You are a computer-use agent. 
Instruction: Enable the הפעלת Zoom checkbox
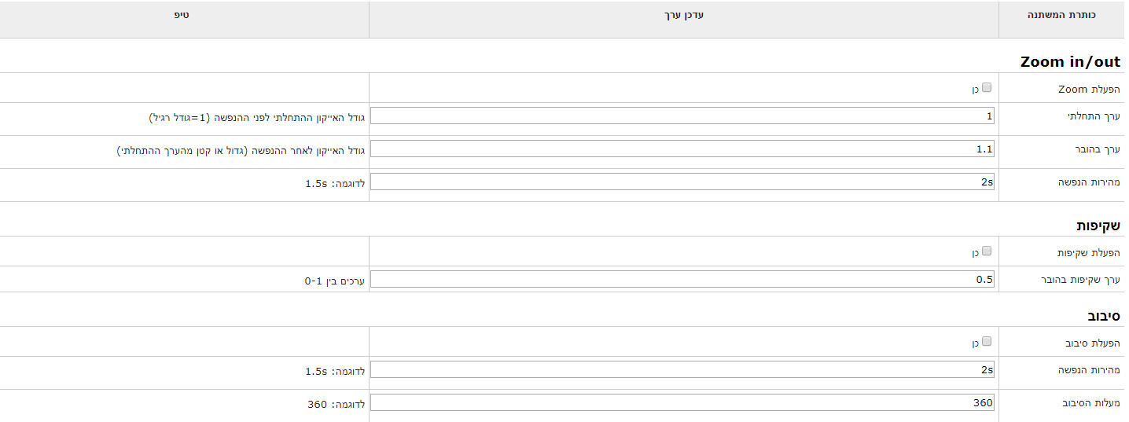(987, 88)
